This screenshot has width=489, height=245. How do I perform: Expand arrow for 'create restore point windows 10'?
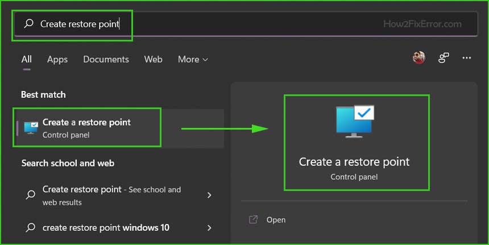coord(209,228)
